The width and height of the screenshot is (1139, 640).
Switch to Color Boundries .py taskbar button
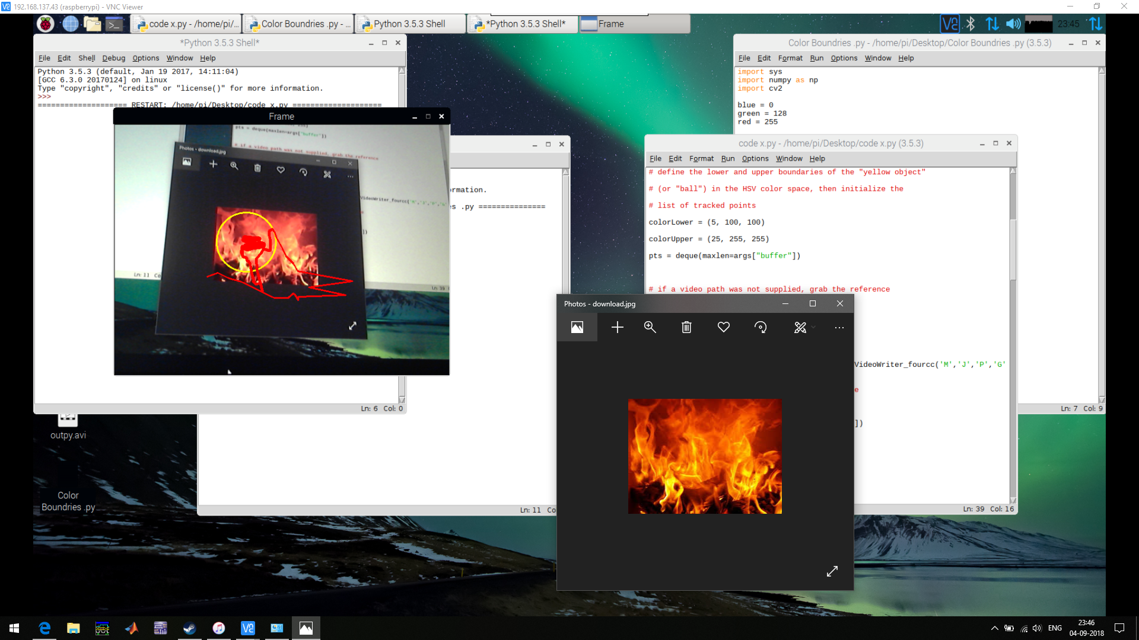pyautogui.click(x=300, y=24)
